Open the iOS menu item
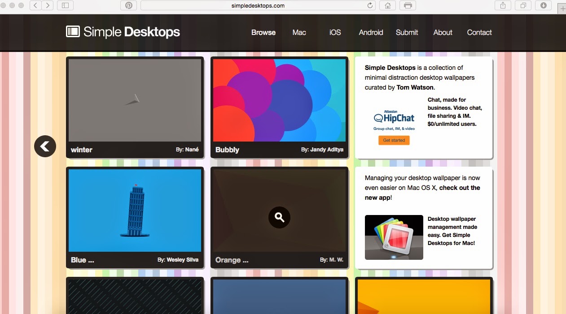566x314 pixels. pos(335,32)
